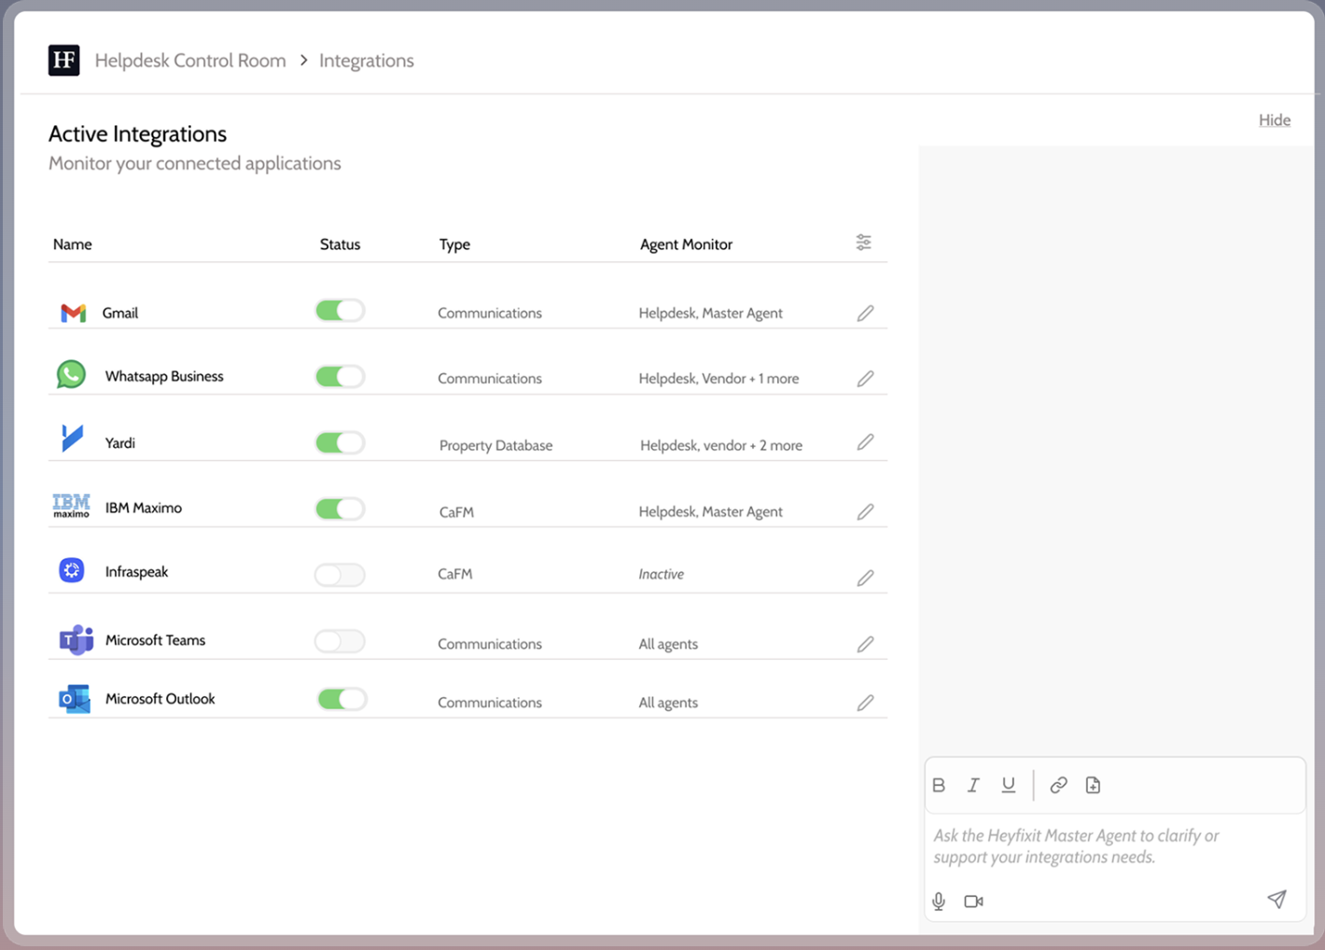This screenshot has height=950, width=1325.
Task: Click the Microsoft Outlook logo
Action: (x=75, y=699)
